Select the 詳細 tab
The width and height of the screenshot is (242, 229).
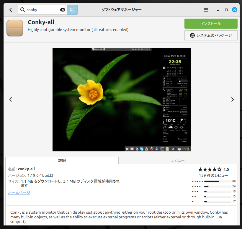[62, 161]
